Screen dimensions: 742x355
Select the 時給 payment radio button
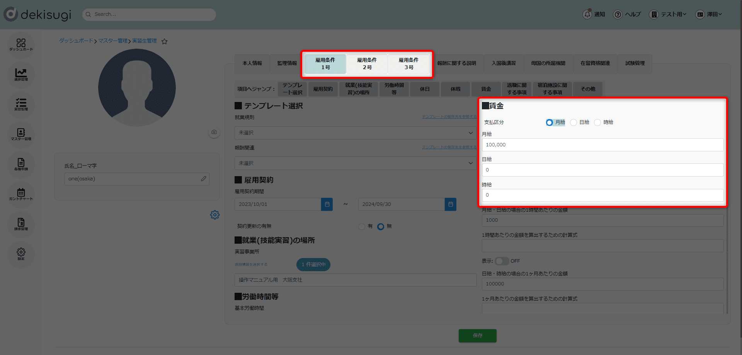tap(597, 122)
